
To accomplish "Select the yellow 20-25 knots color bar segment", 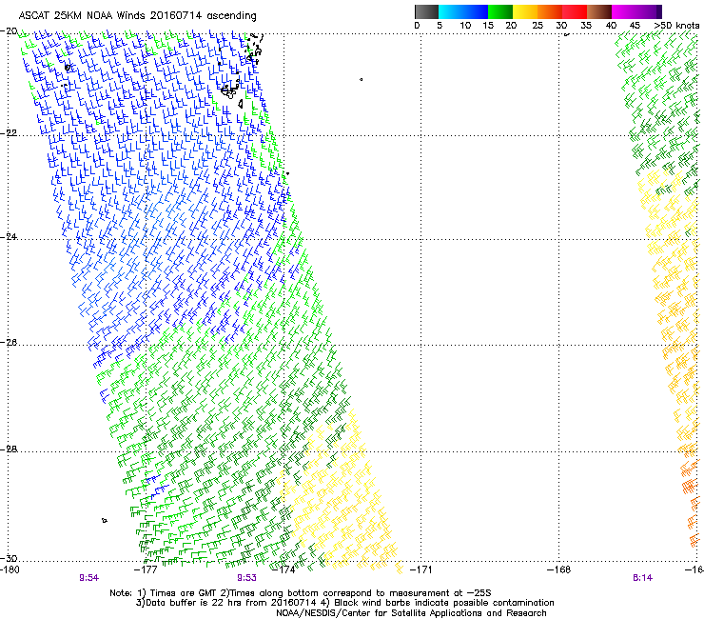I will pos(525,11).
